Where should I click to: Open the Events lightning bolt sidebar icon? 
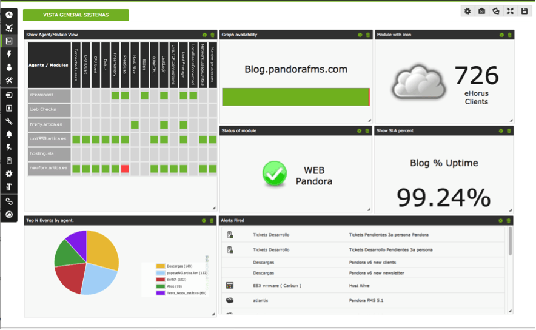click(x=9, y=54)
